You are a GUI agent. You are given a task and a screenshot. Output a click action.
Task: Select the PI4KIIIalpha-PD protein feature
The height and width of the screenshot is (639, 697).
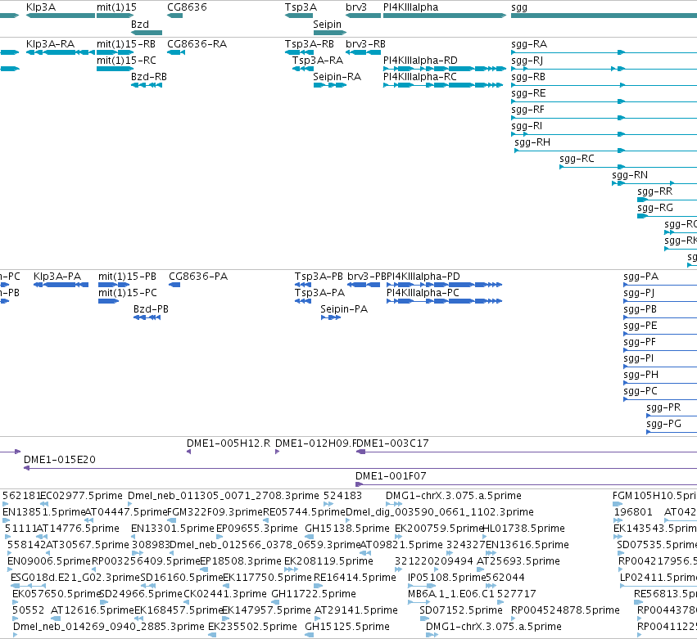pos(445,285)
